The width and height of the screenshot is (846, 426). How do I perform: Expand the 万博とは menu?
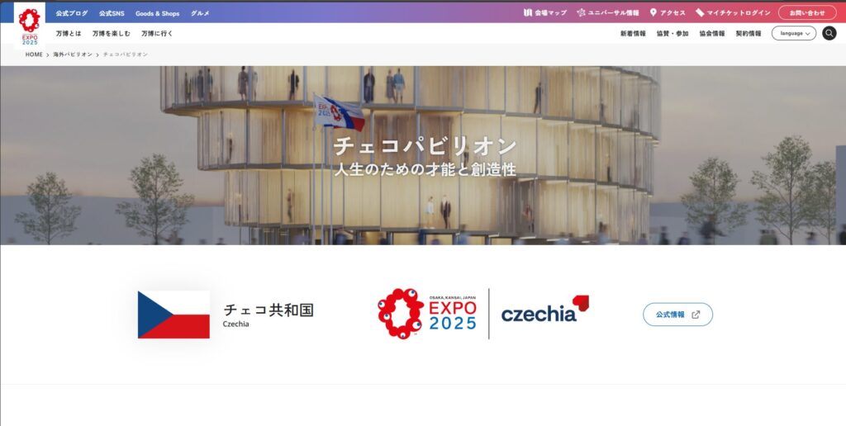click(x=69, y=33)
